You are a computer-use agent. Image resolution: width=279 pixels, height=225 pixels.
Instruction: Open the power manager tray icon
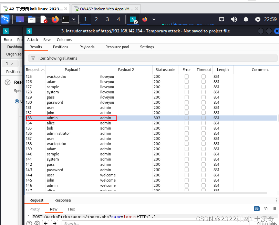pyautogui.click(x=258, y=19)
